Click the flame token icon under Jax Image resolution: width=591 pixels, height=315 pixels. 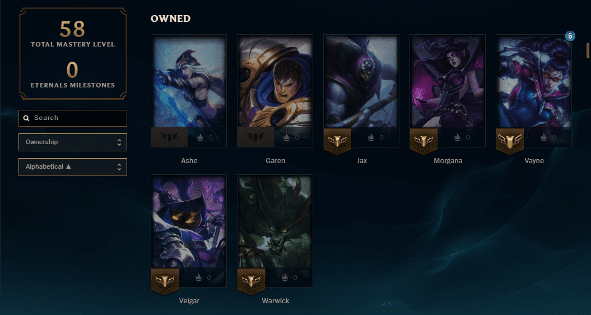pyautogui.click(x=371, y=137)
